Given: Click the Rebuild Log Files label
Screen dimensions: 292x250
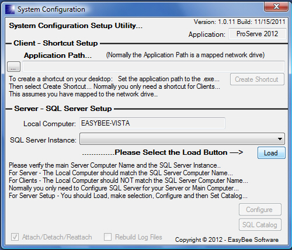Looking at the screenshot, I should [138, 237].
